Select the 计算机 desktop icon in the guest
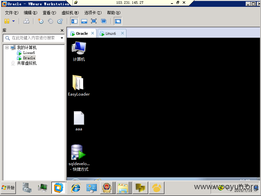 point(79,51)
